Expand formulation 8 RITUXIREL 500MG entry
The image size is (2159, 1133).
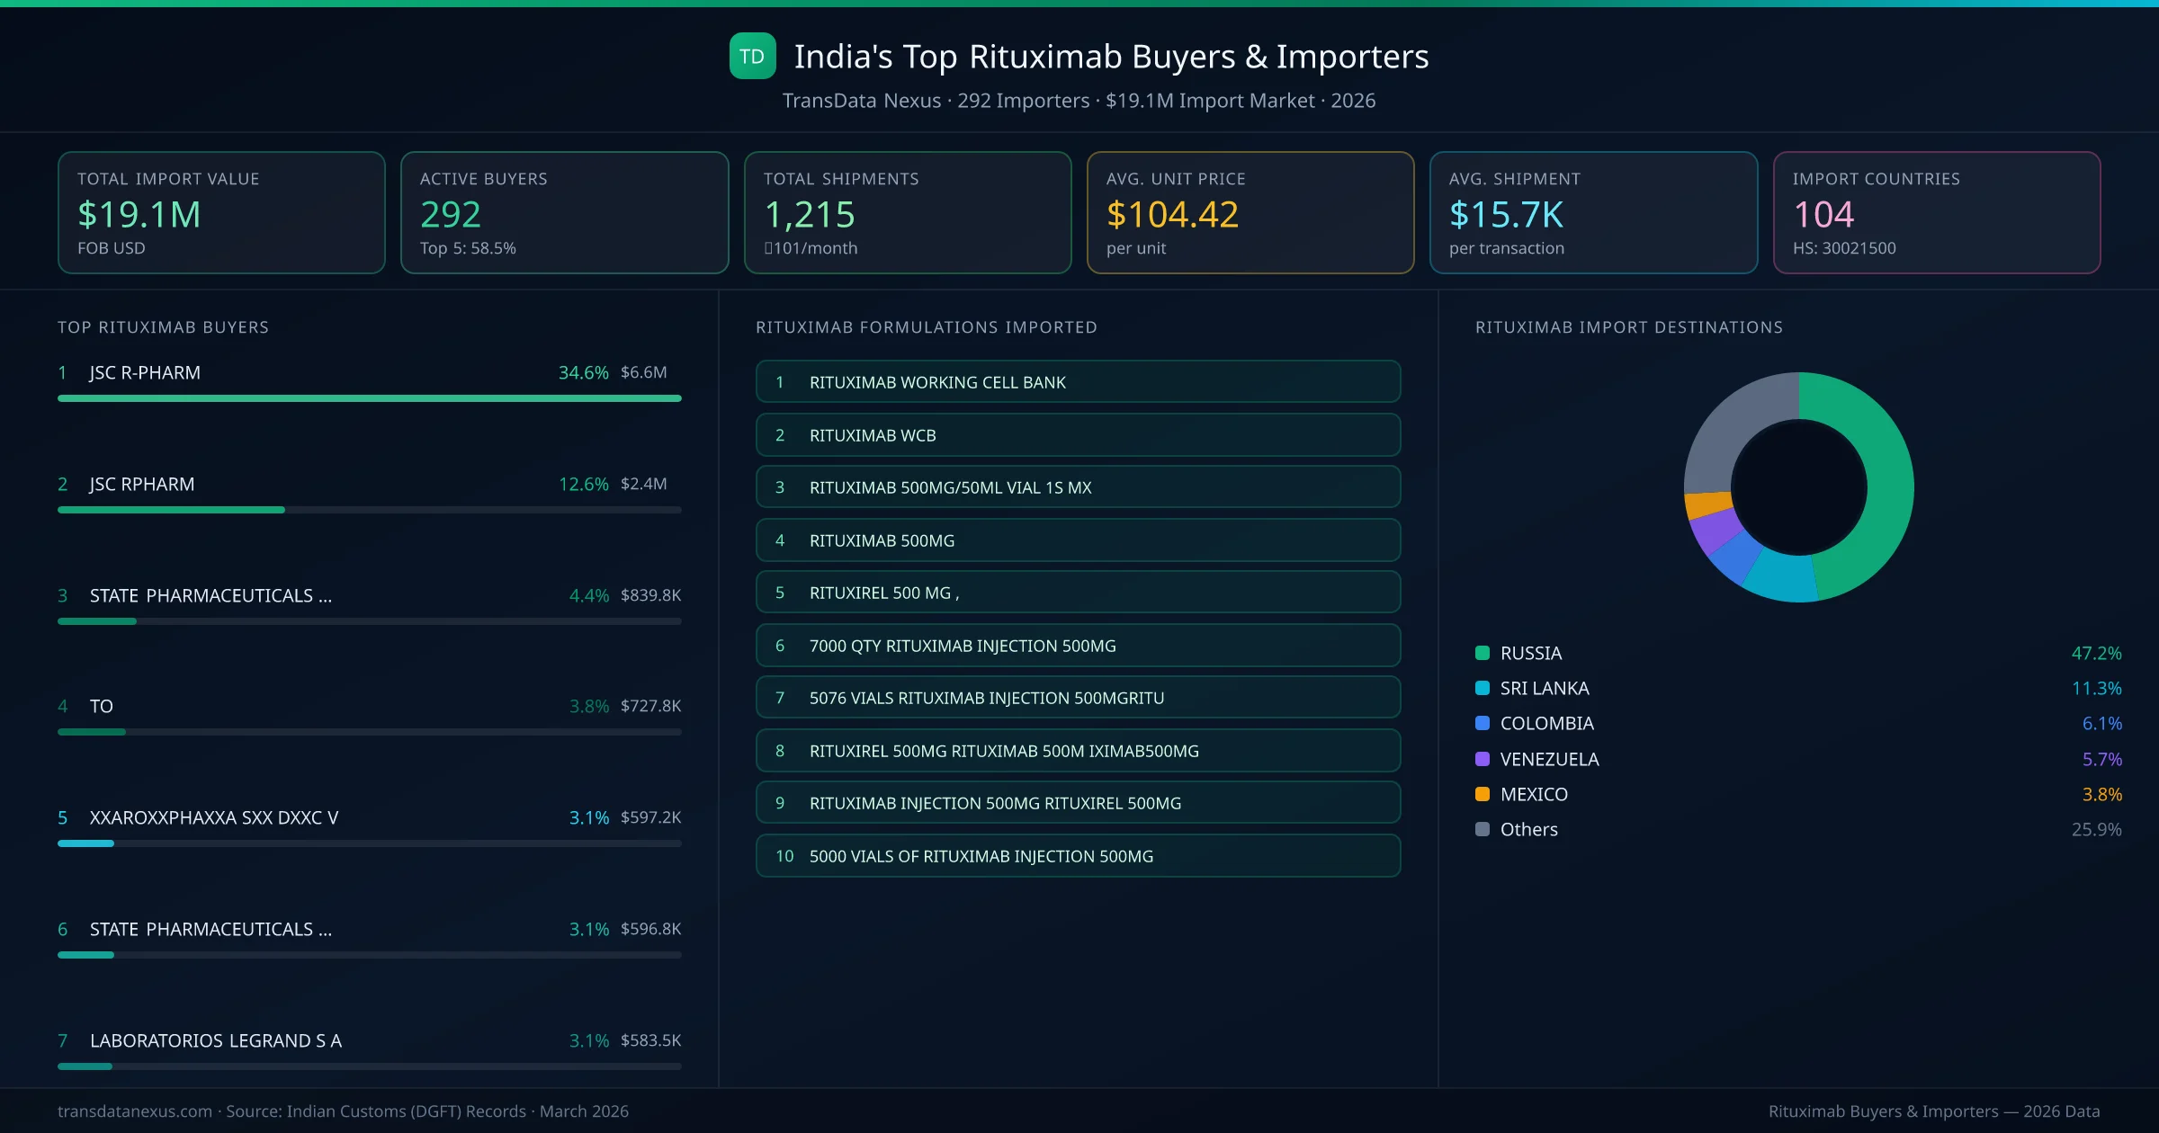(x=1078, y=750)
